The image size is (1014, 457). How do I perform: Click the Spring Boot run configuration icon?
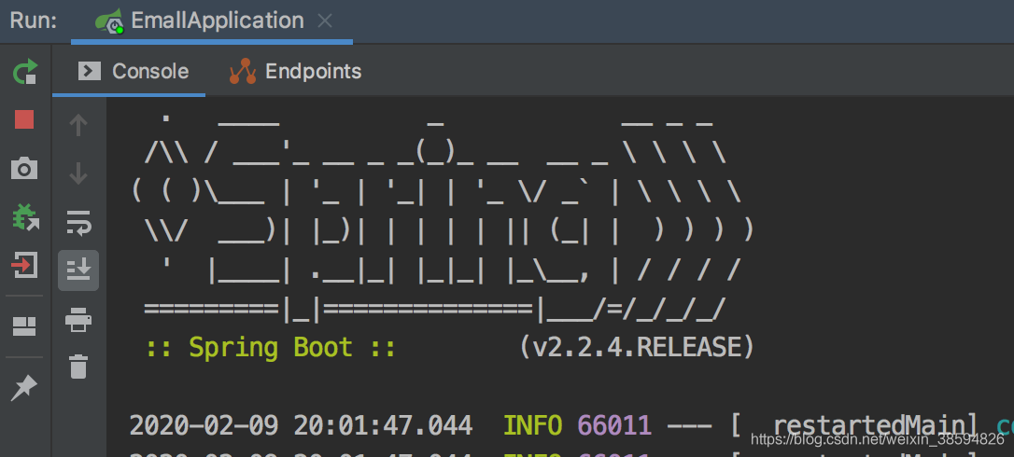(109, 21)
